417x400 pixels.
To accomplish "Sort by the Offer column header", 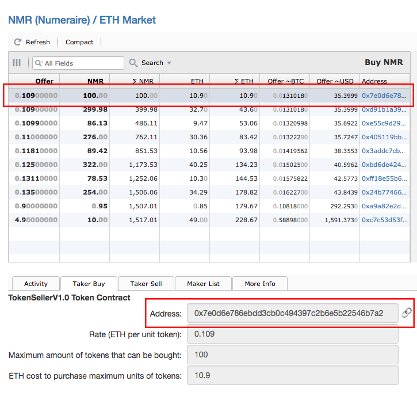I will [x=35, y=81].
